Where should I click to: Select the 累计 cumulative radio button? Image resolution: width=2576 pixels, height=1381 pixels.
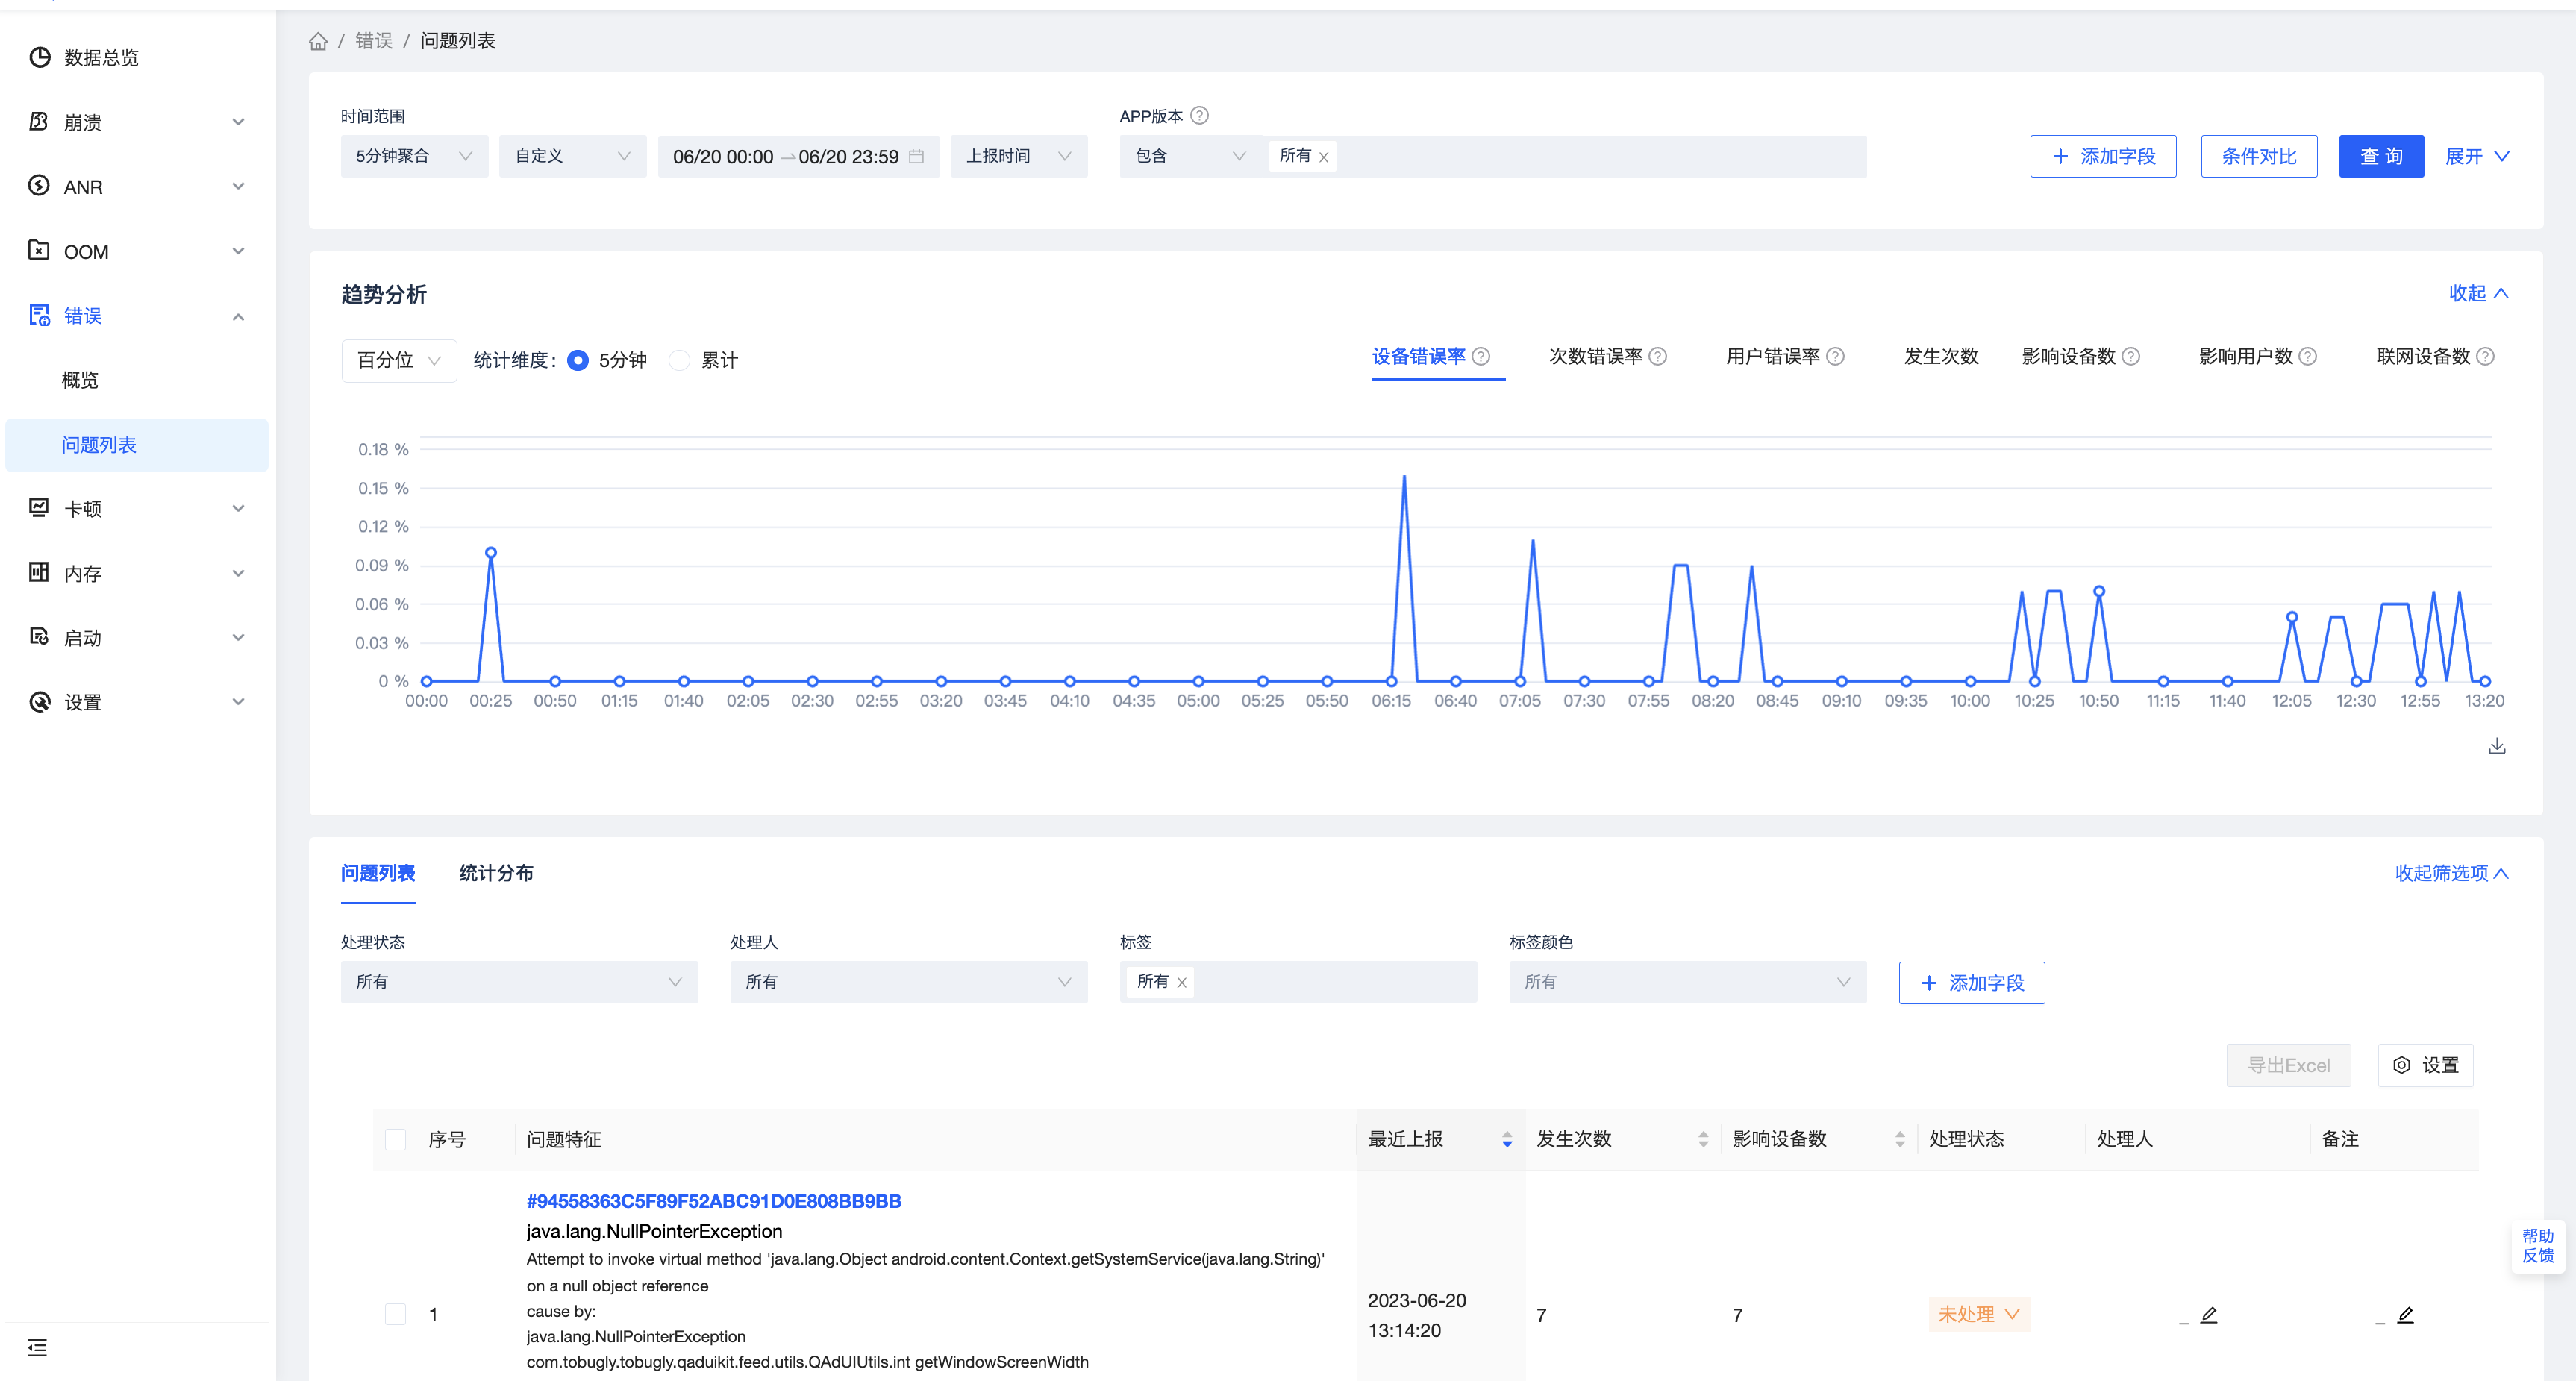tap(680, 360)
